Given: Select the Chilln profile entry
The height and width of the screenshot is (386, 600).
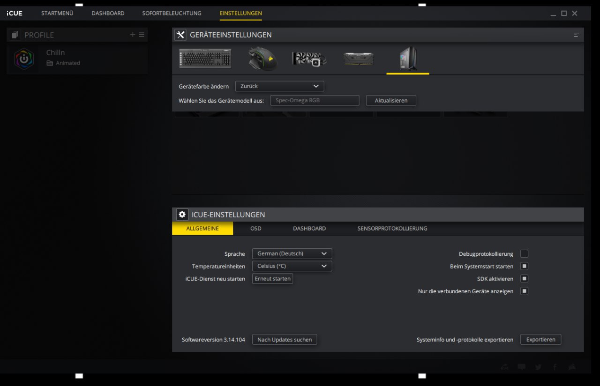Looking at the screenshot, I should (77, 59).
